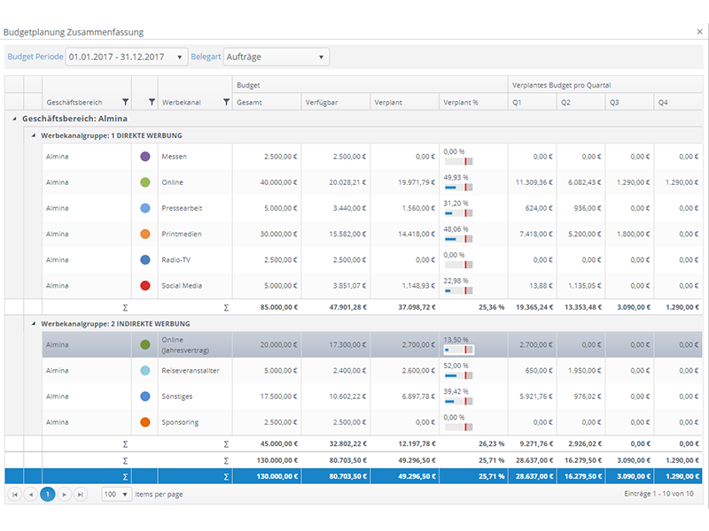Collapse the 1 DIREKTE WERBUNG group
The height and width of the screenshot is (531, 709).
34,135
